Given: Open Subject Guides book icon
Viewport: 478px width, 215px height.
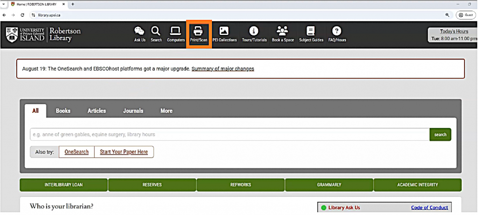Looking at the screenshot, I should [x=311, y=32].
